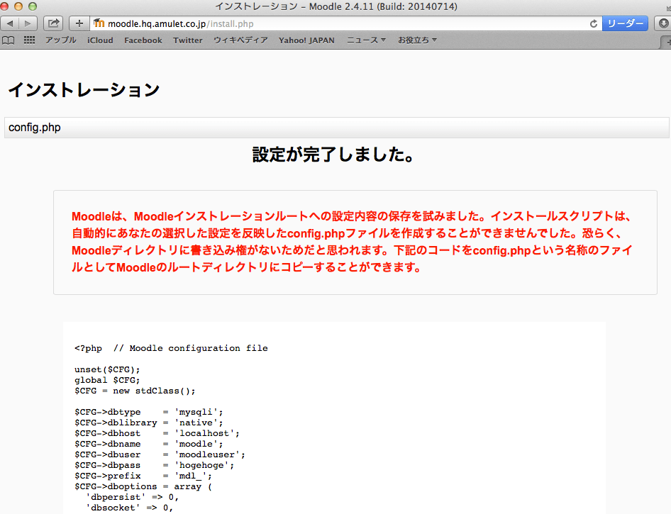The width and height of the screenshot is (671, 514).
Task: Open Top Sites grid icon
Action: click(29, 40)
